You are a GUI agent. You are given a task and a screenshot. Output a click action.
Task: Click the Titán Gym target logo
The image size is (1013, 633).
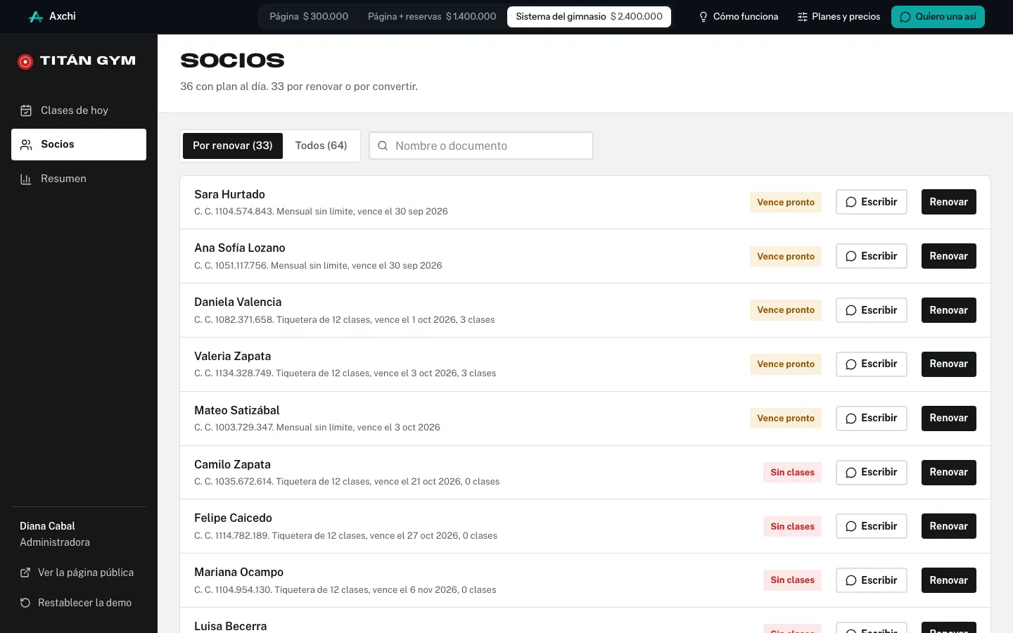coord(25,62)
